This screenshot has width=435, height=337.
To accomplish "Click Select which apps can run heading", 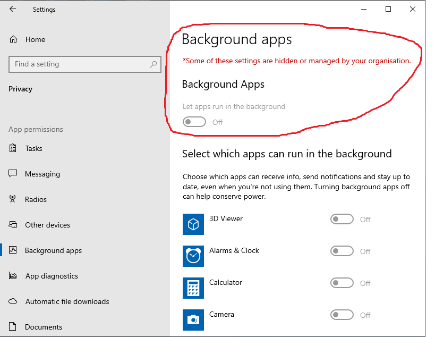I will pos(287,154).
